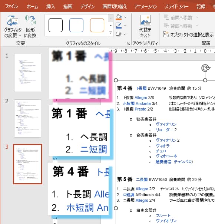Switch to スライド ショー tab

[176, 6]
